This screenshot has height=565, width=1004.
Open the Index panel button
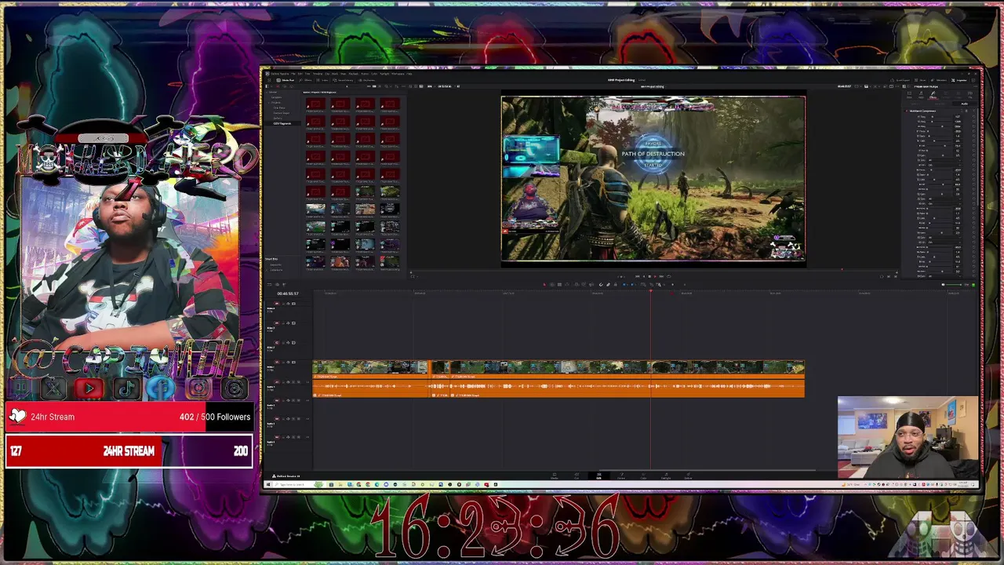coord(323,80)
